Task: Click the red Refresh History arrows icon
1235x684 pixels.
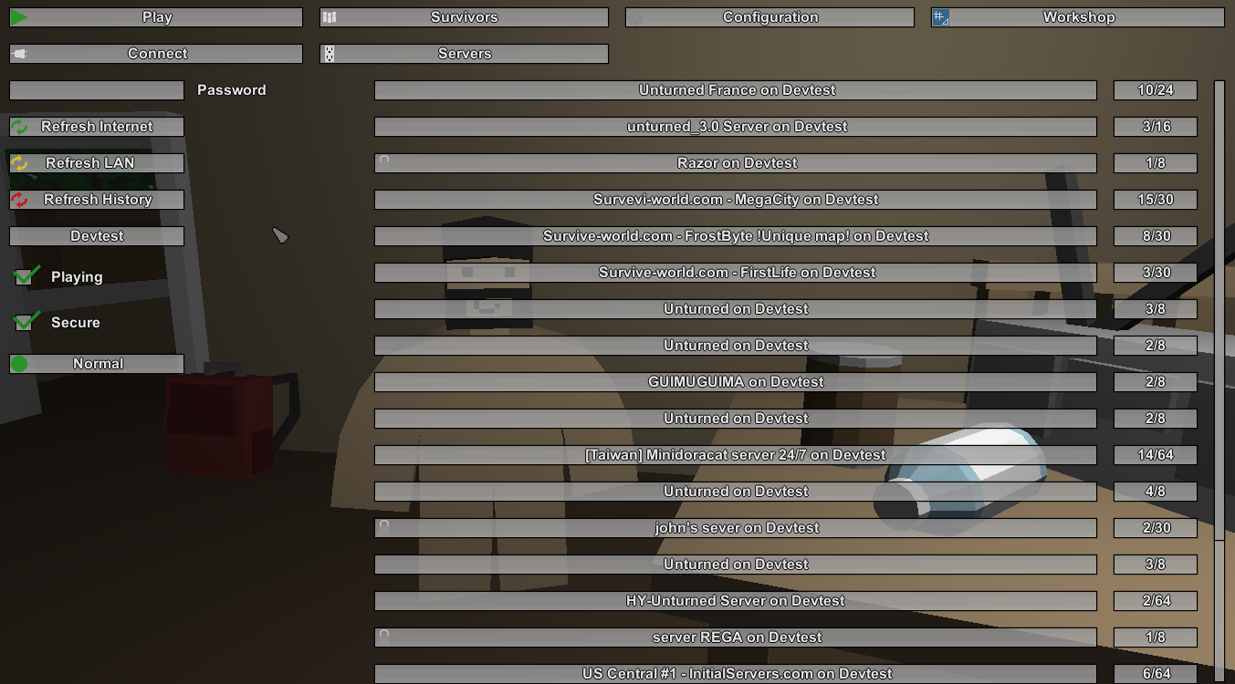Action: [x=19, y=200]
